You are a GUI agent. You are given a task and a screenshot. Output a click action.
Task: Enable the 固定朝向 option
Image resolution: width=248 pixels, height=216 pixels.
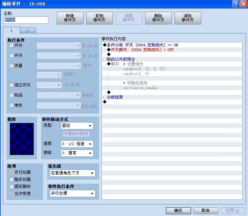(x=11, y=187)
